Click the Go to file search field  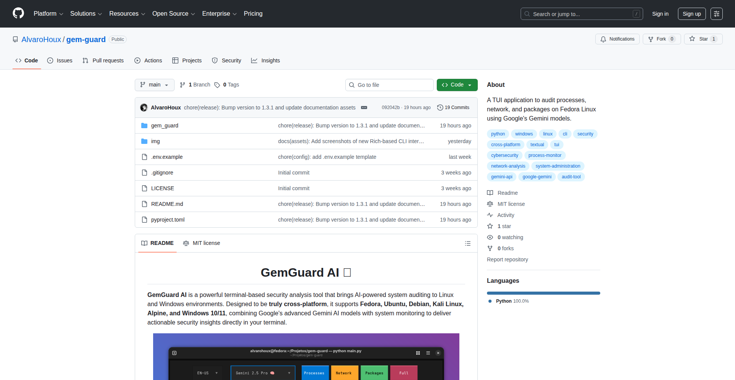(x=389, y=85)
